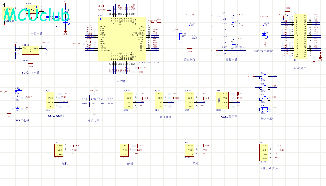
Task: Select the S_CH1 serial header block
Action: coord(129,100)
